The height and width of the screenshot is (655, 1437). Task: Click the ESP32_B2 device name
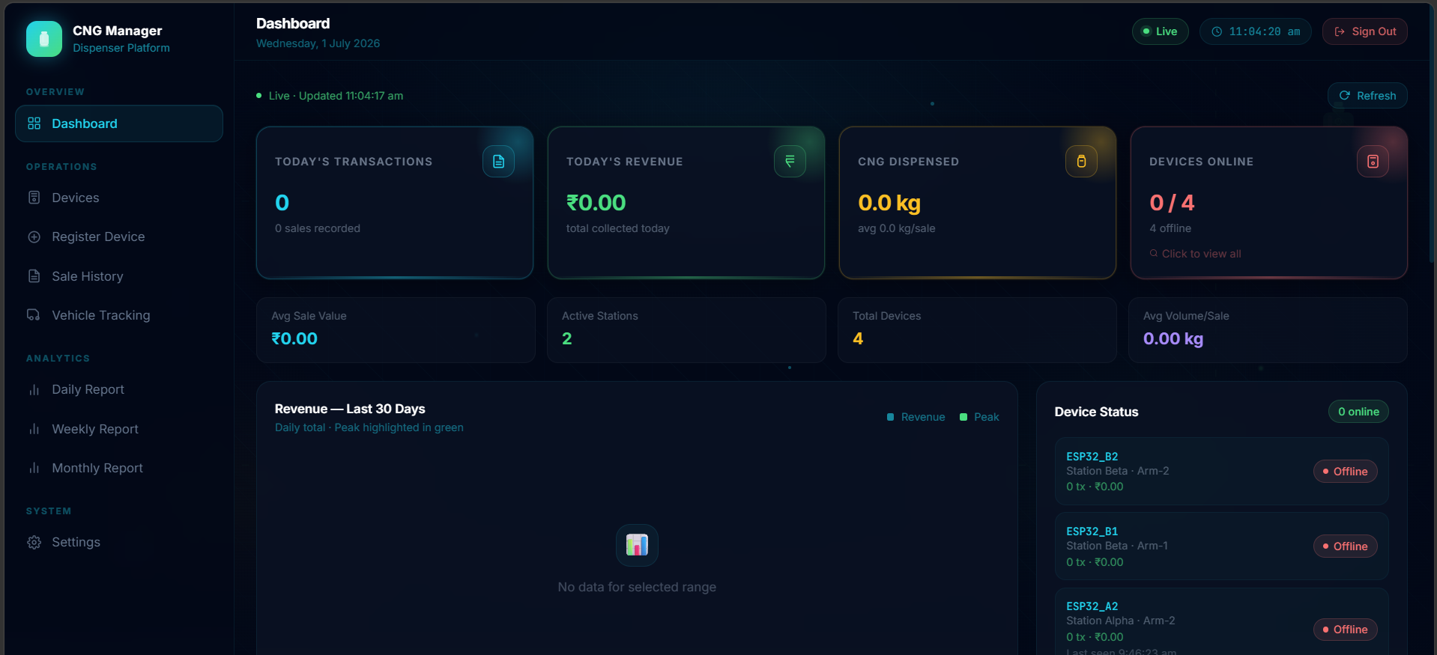click(x=1092, y=457)
